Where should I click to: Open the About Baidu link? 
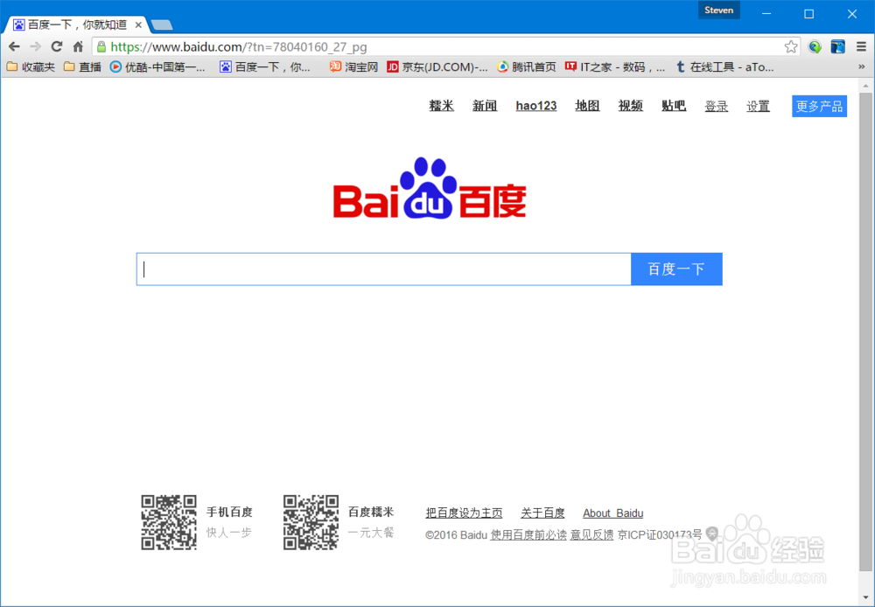pyautogui.click(x=612, y=513)
